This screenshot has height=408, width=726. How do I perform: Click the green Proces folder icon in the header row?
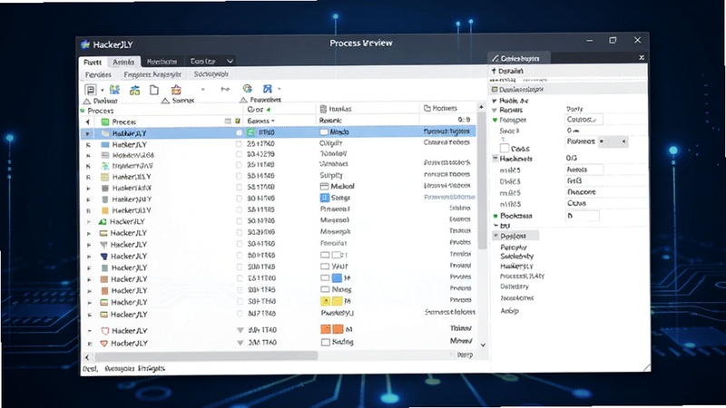(x=105, y=121)
